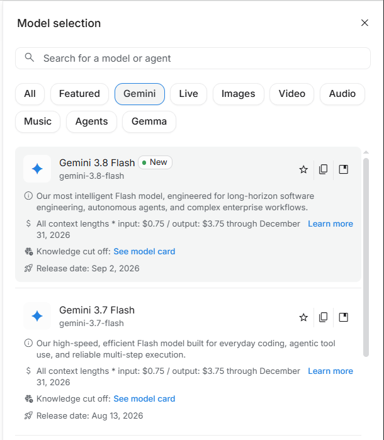Image resolution: width=384 pixels, height=440 pixels.
Task: Click the dollar icon in Gemini 3.8 Flash pricing
Action: (x=28, y=223)
